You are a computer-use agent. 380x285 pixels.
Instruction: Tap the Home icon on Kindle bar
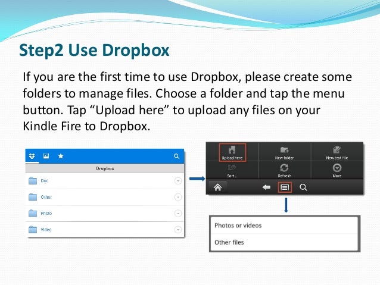(217, 187)
